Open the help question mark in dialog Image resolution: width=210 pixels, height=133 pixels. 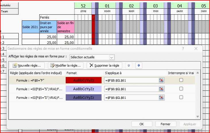pos(183,49)
